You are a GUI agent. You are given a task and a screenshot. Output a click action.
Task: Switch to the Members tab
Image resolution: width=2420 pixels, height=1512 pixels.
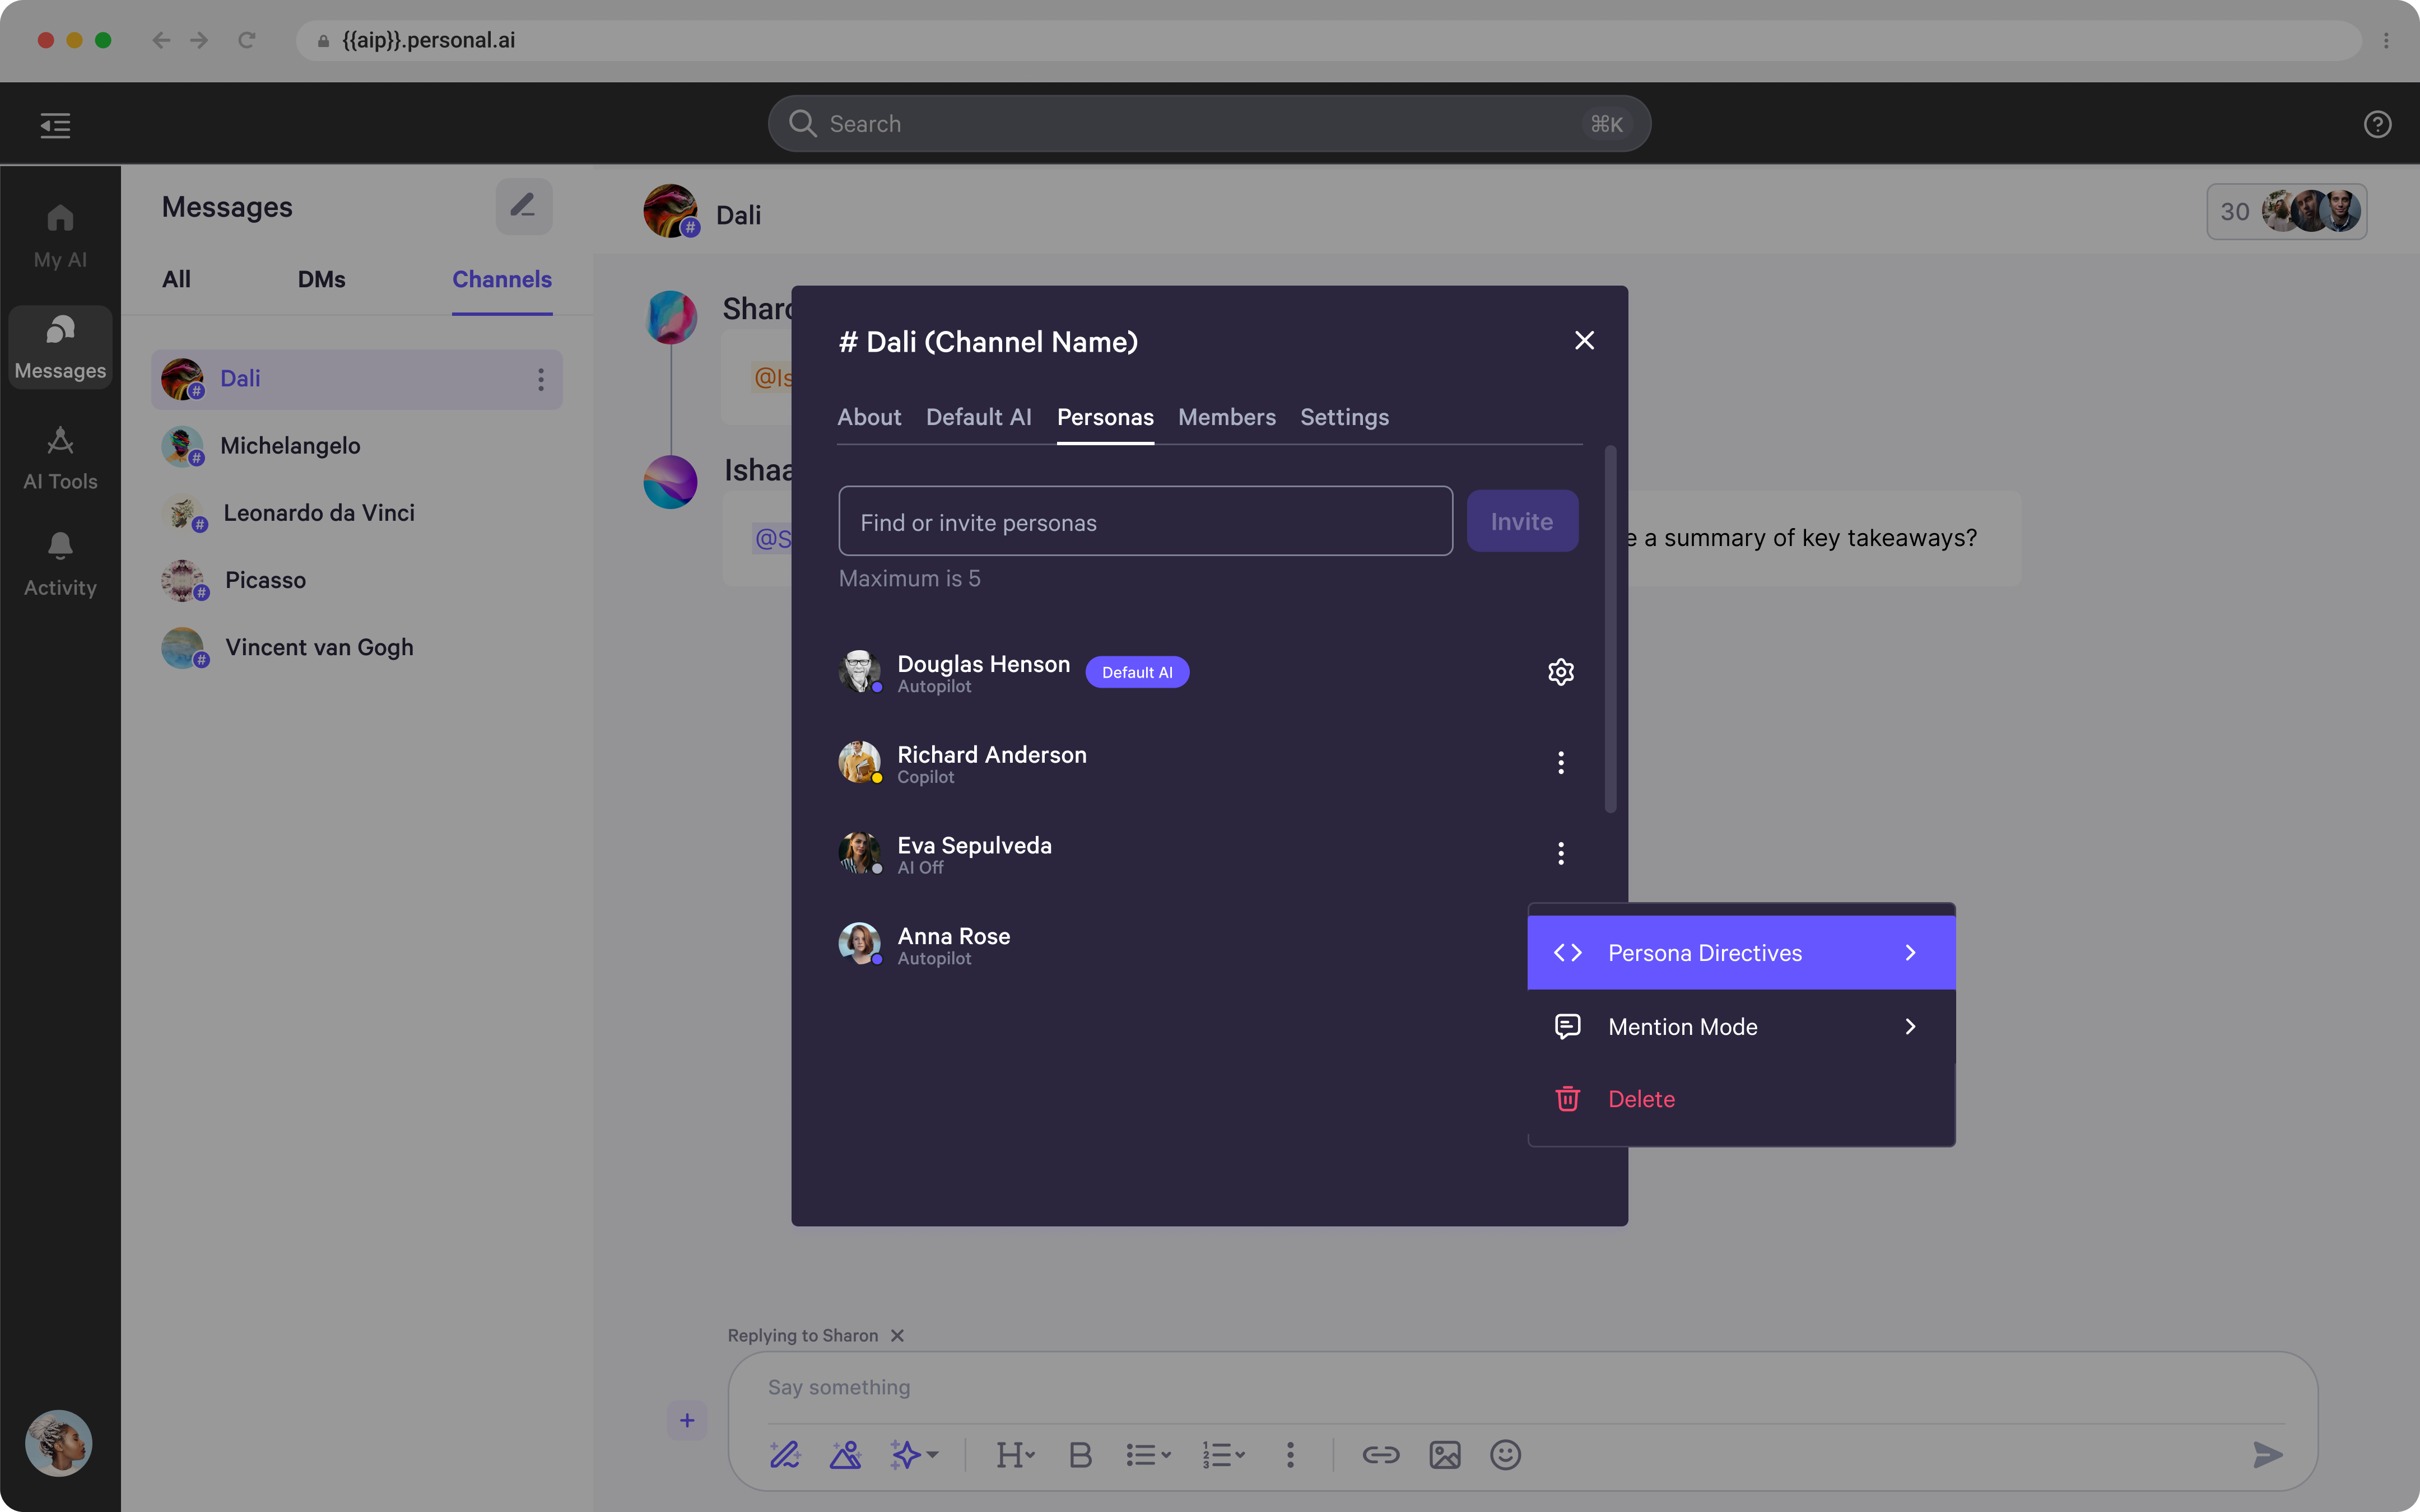click(1226, 417)
